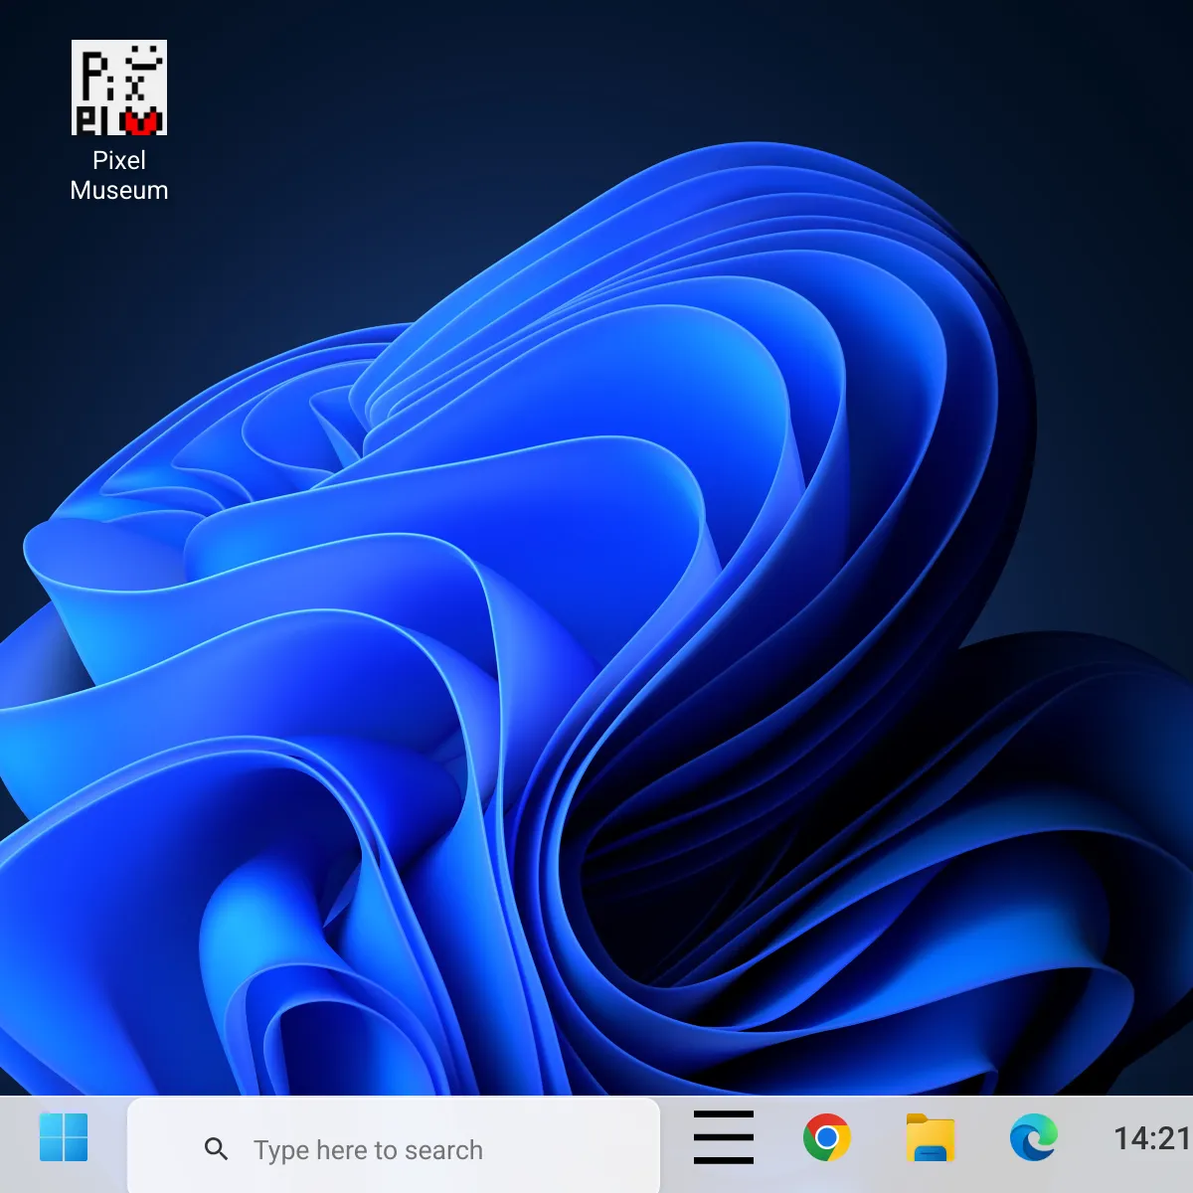Open File Explorer from the taskbar
Viewport: 1193px width, 1193px height.
(x=930, y=1137)
